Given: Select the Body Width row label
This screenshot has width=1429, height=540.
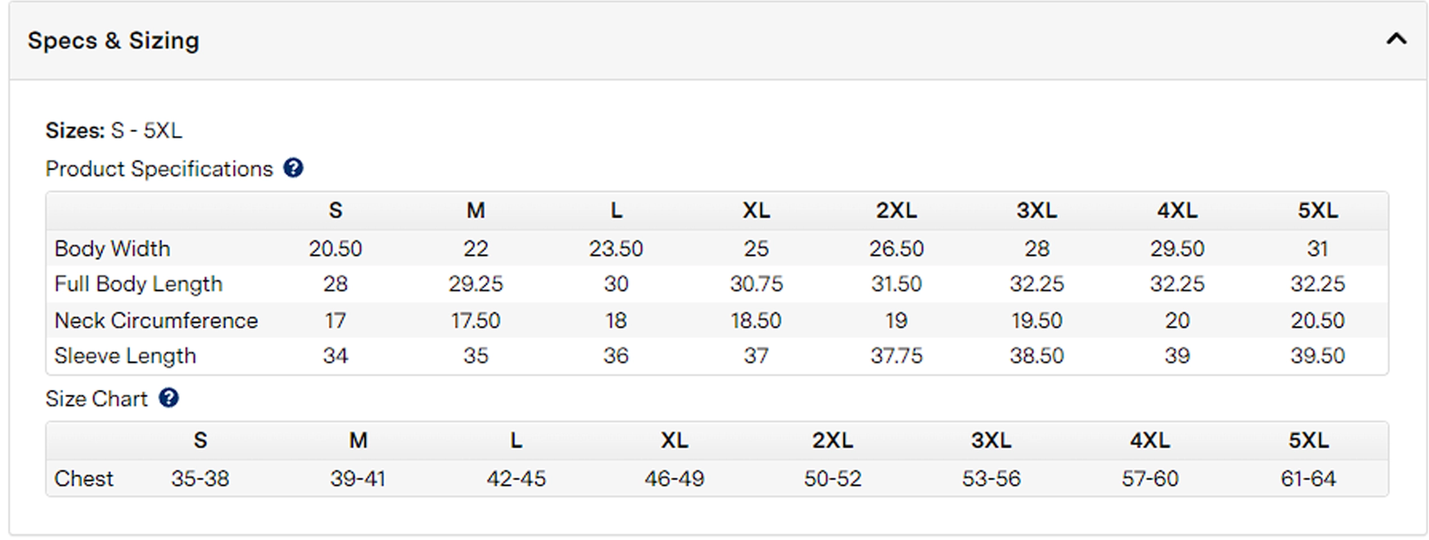Looking at the screenshot, I should point(112,248).
